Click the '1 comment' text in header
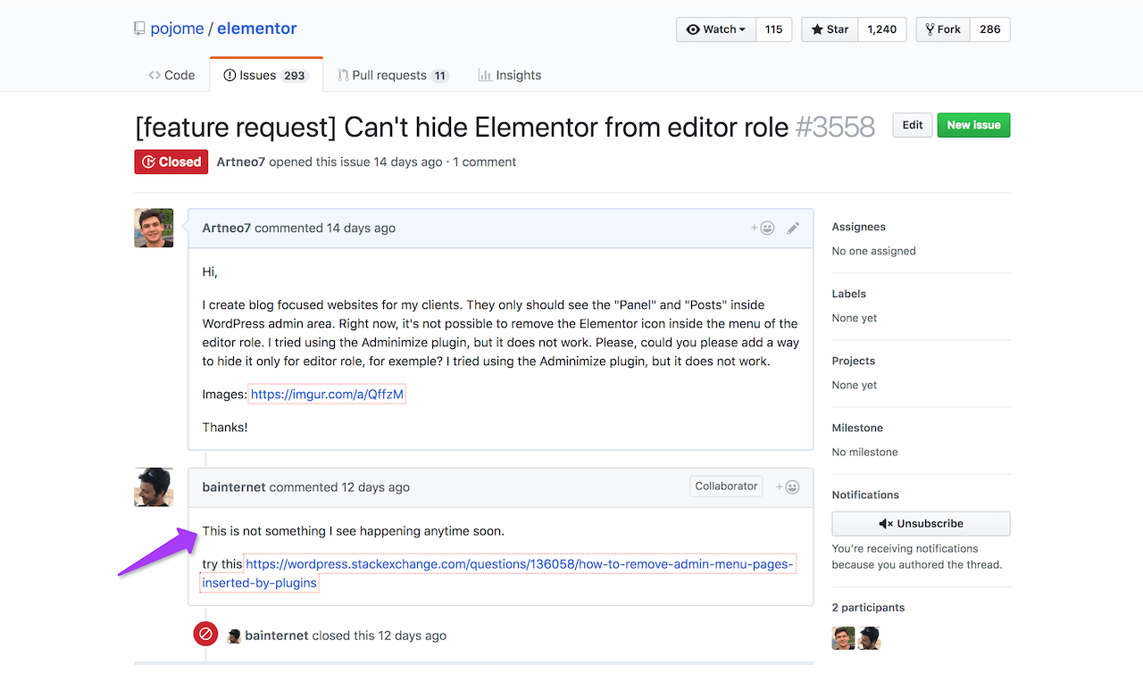The height and width of the screenshot is (682, 1143). [x=485, y=162]
